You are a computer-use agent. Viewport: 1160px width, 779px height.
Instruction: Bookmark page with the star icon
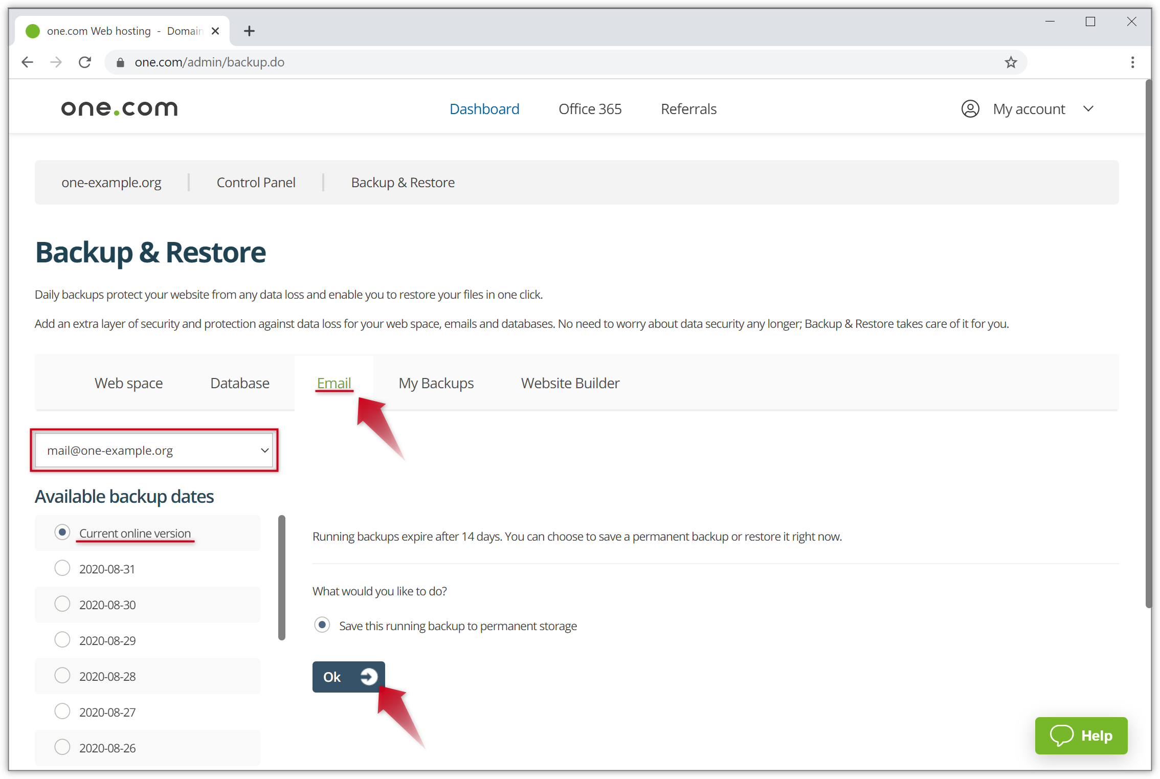click(x=1011, y=62)
